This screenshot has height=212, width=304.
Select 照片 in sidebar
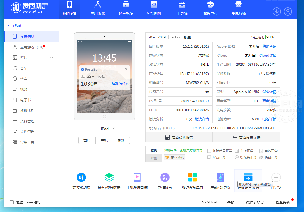point(24,58)
